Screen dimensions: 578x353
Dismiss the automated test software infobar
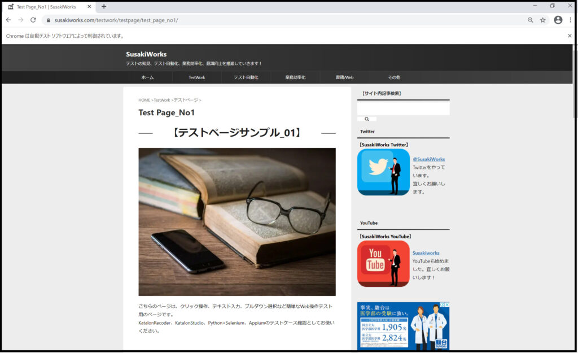coord(570,36)
